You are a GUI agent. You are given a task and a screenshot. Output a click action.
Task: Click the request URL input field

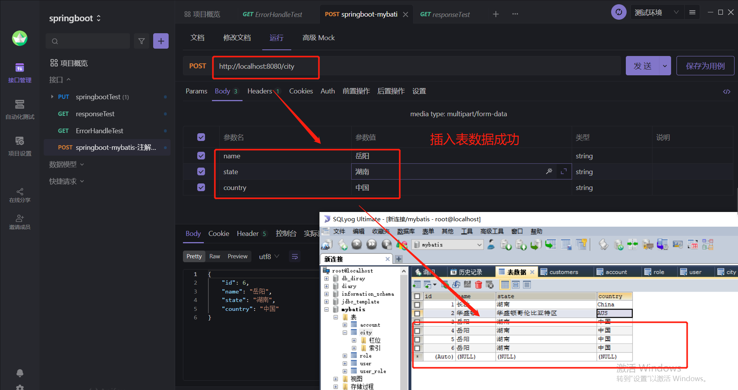pyautogui.click(x=417, y=66)
